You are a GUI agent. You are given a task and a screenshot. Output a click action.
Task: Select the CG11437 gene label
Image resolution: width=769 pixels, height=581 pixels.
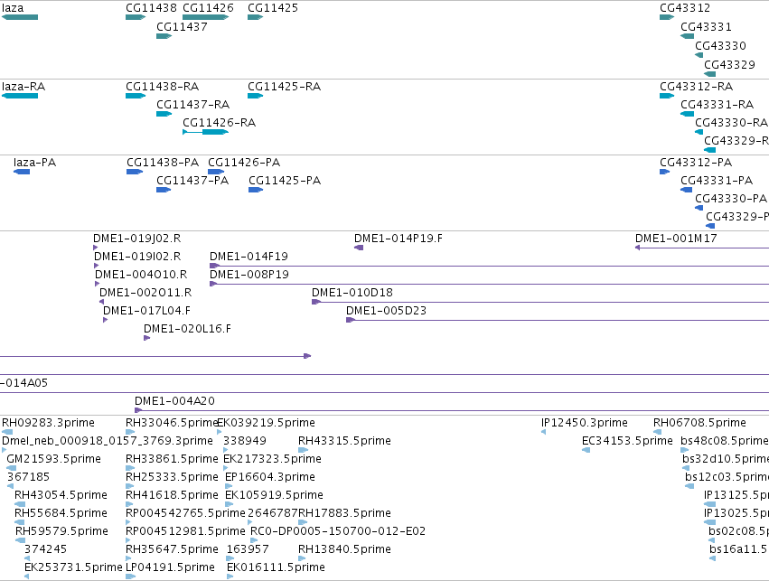(x=182, y=27)
